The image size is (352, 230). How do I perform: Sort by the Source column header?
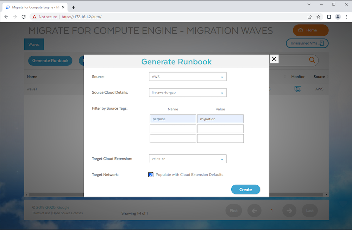tap(319, 77)
